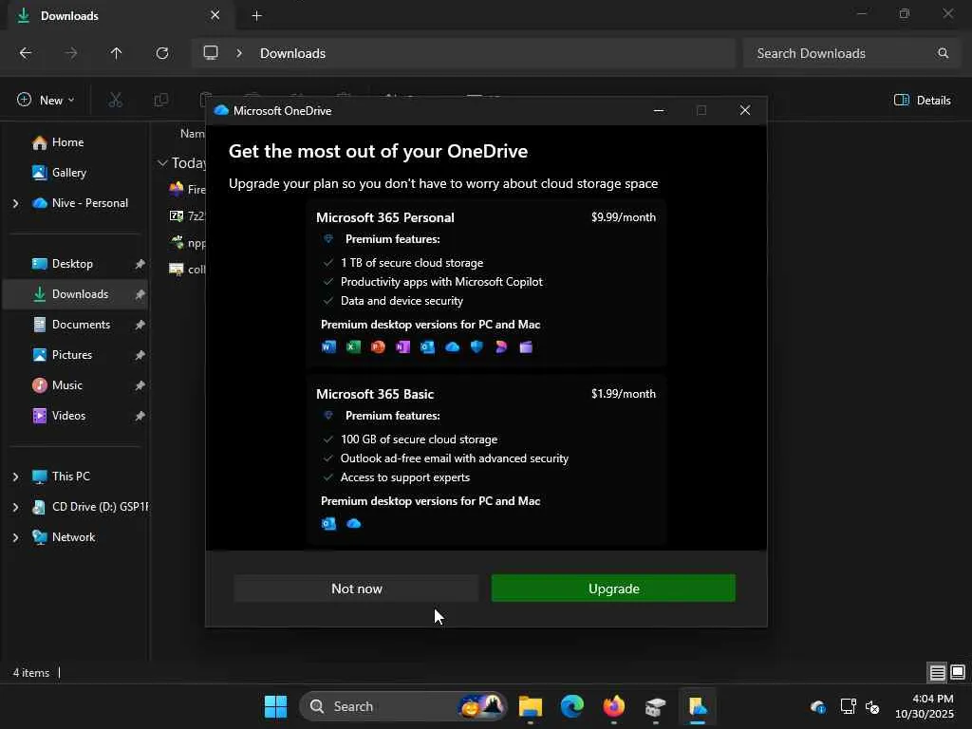
Task: Click the Search Downloads field
Action: coord(851,53)
